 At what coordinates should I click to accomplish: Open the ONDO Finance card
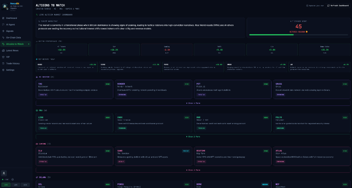tap(154, 123)
